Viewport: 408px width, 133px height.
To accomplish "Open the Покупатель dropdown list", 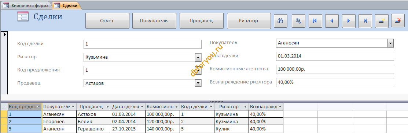I will tap(390, 43).
